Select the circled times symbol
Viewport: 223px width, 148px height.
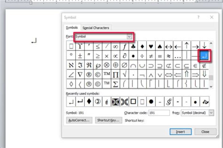click(107, 65)
